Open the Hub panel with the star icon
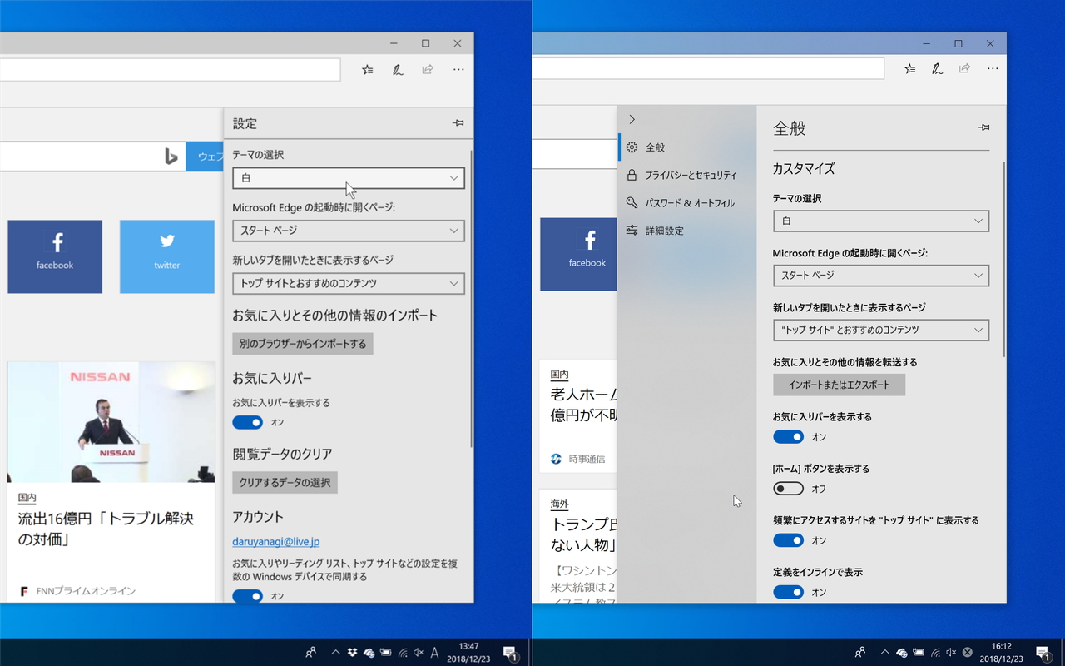The width and height of the screenshot is (1065, 666). coord(367,69)
